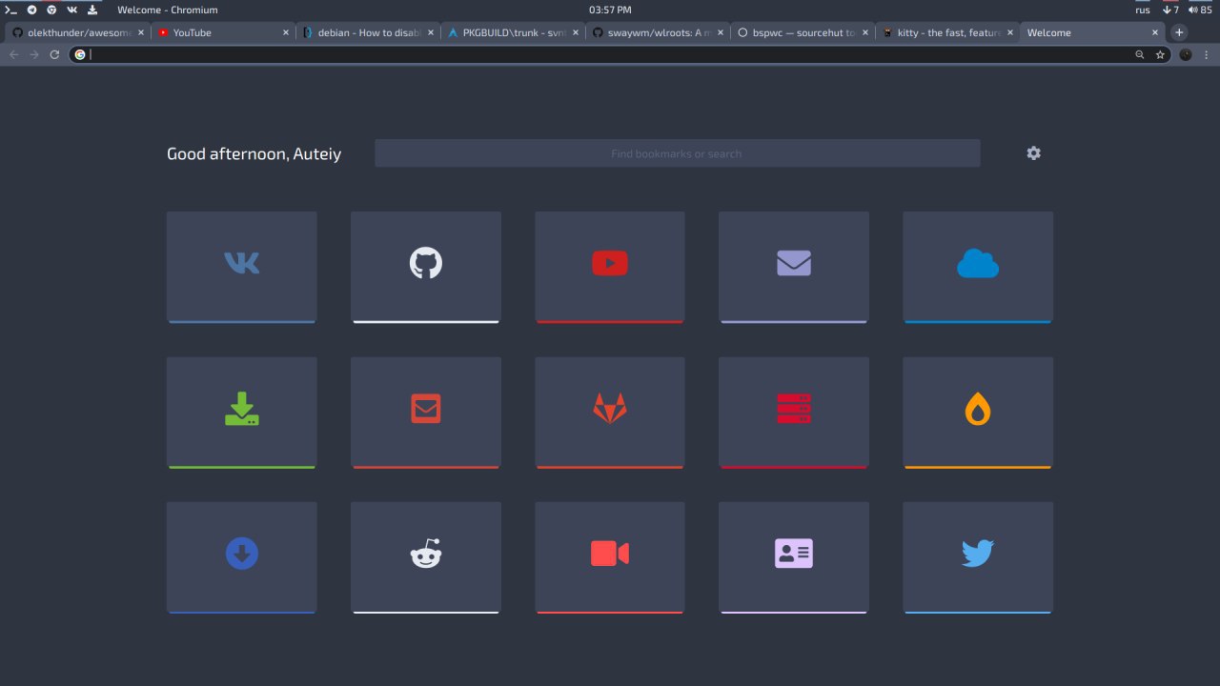Click the terminal icon in top panel
The height and width of the screenshot is (686, 1220).
(11, 10)
